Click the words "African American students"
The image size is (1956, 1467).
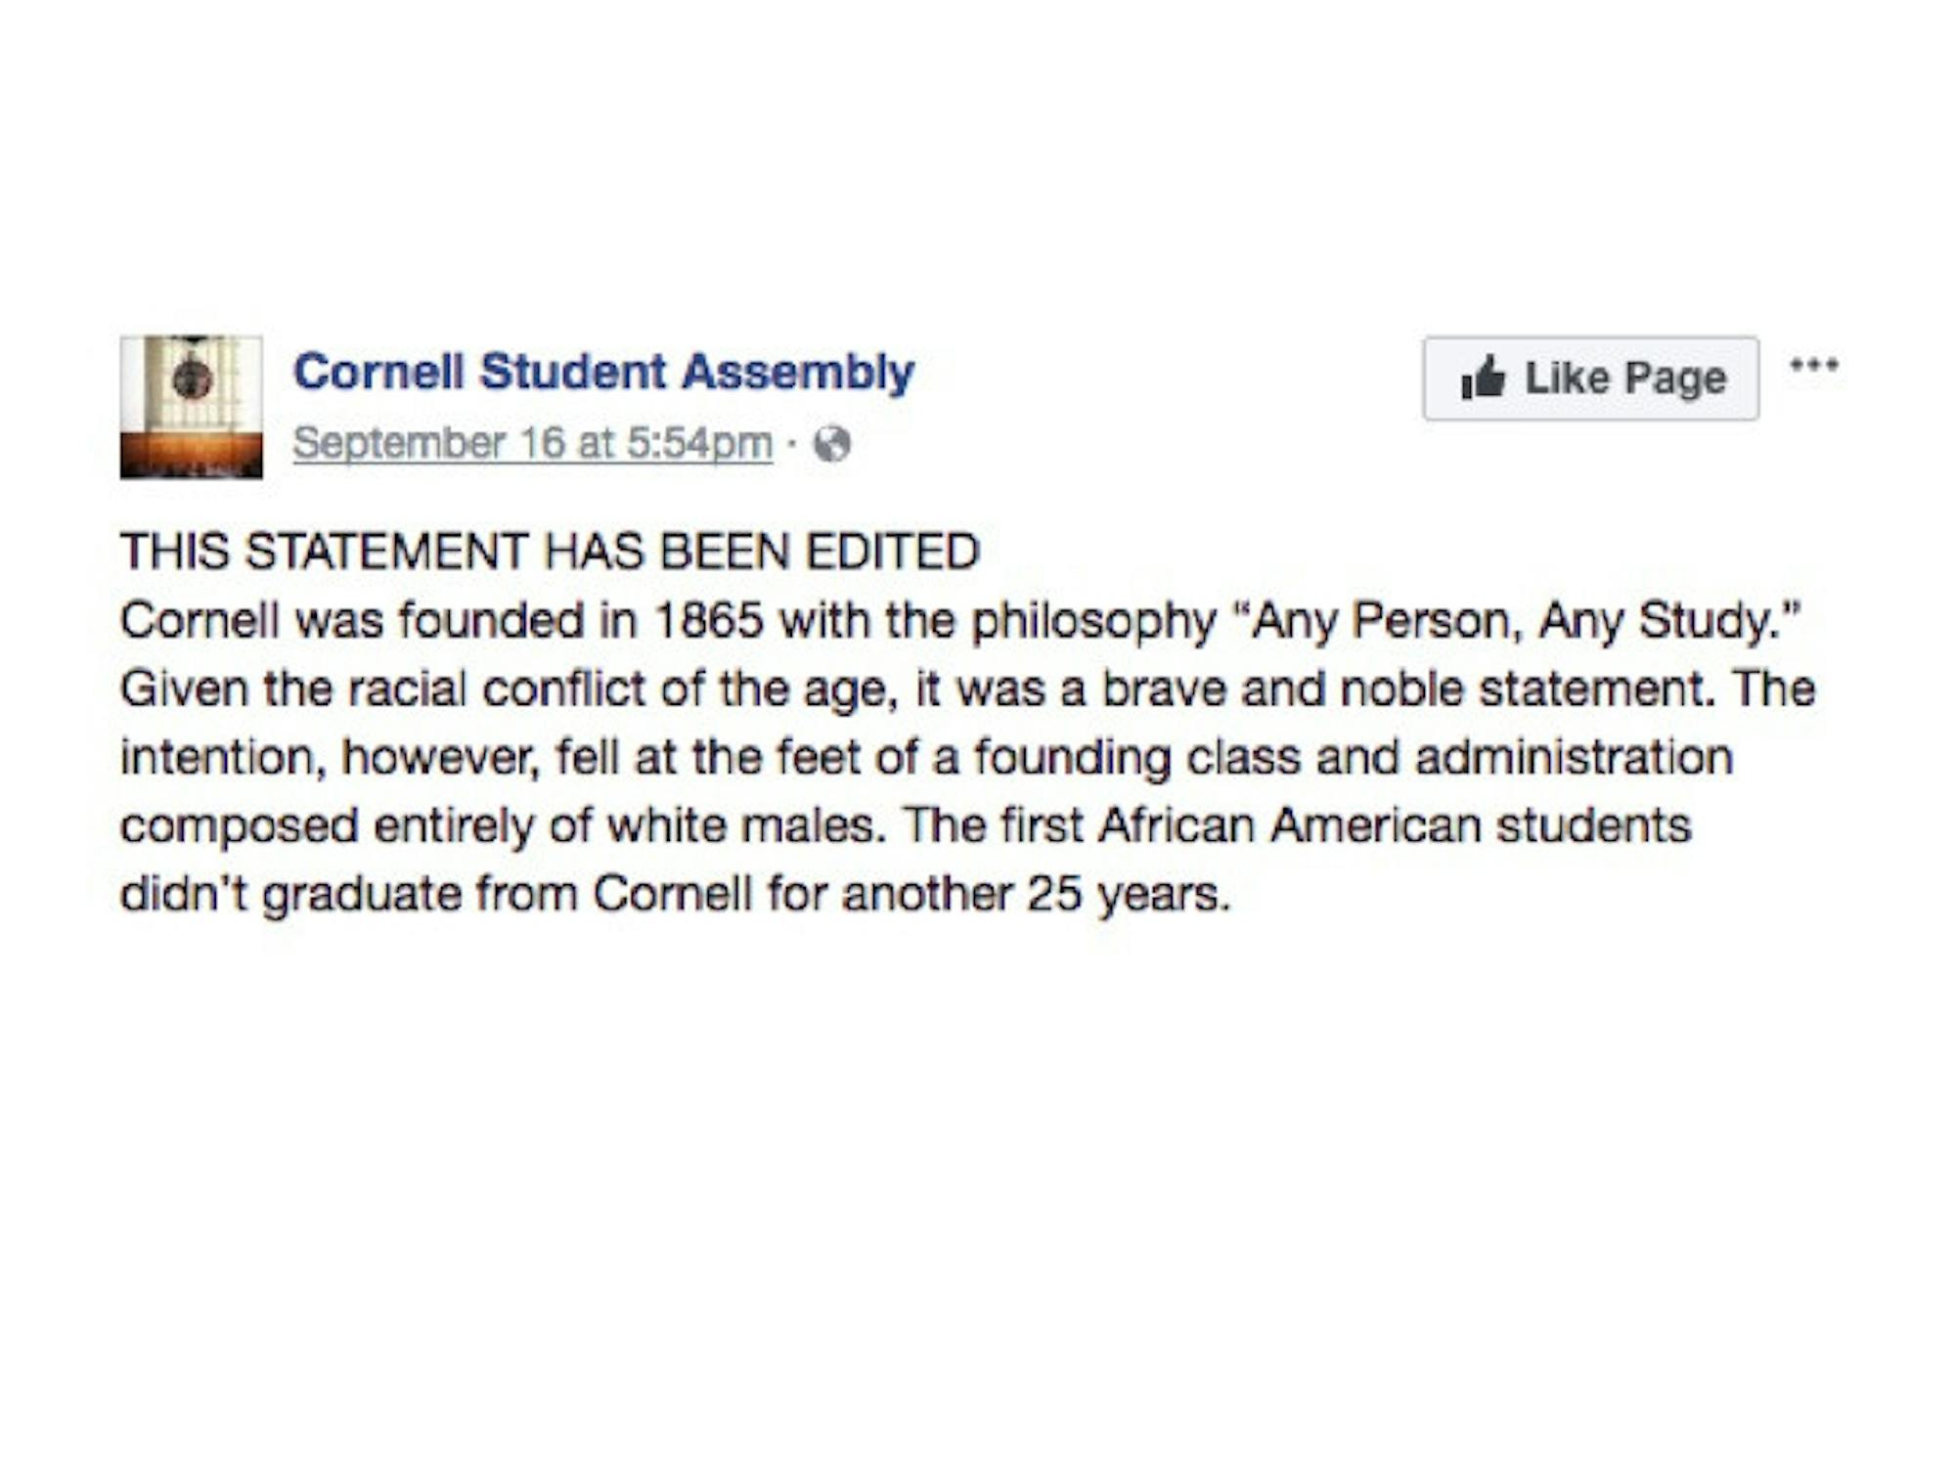(x=1395, y=825)
